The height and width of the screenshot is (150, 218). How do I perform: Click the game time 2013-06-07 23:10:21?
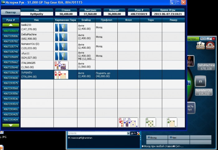coord(168,14)
